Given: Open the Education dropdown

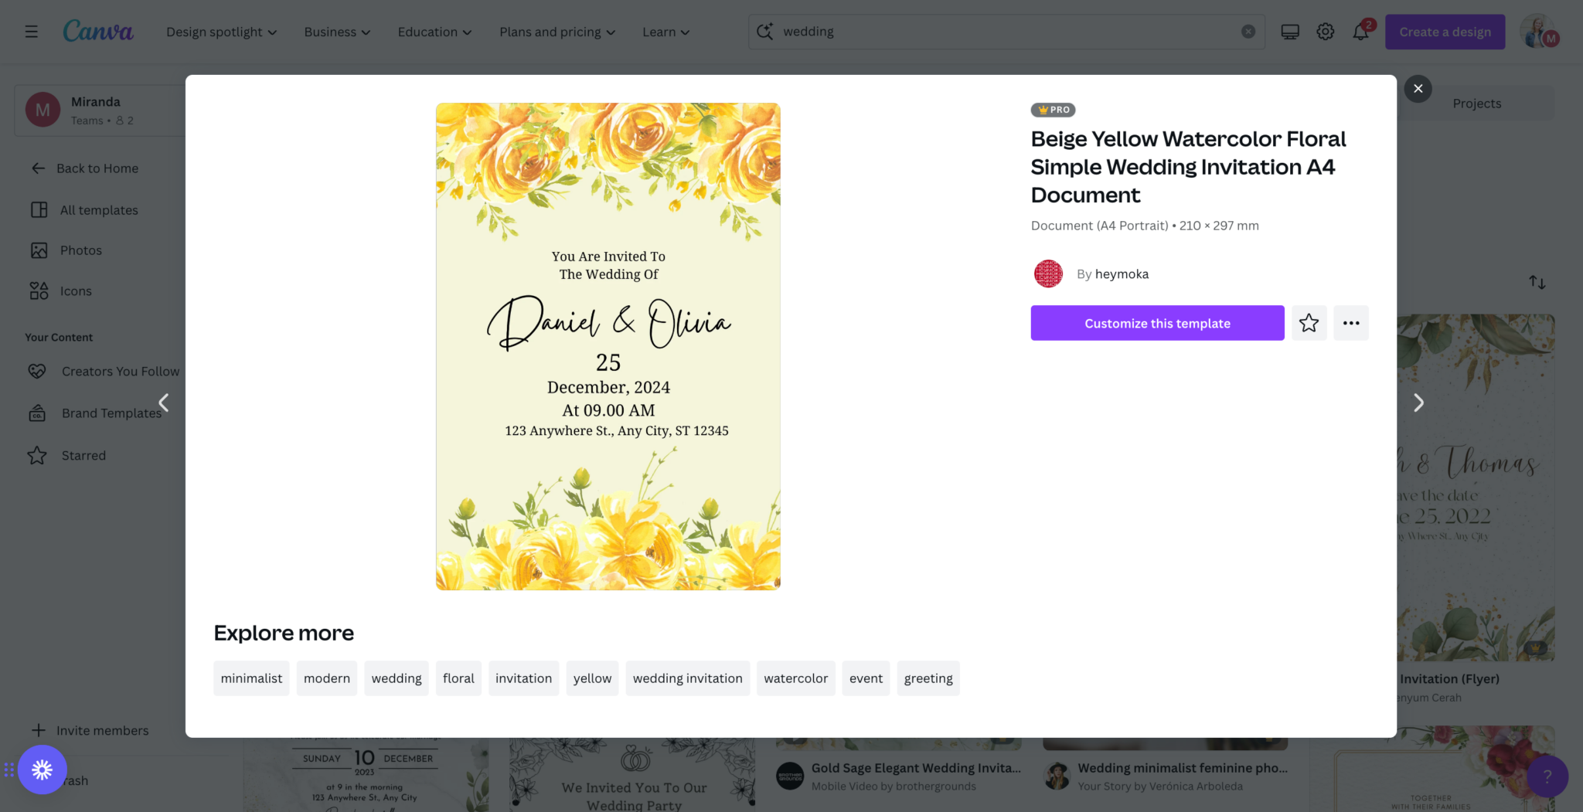Looking at the screenshot, I should click(x=434, y=32).
